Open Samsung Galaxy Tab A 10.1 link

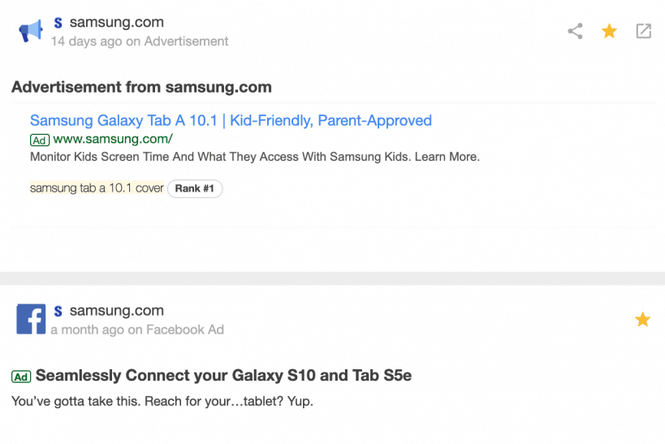(x=231, y=120)
